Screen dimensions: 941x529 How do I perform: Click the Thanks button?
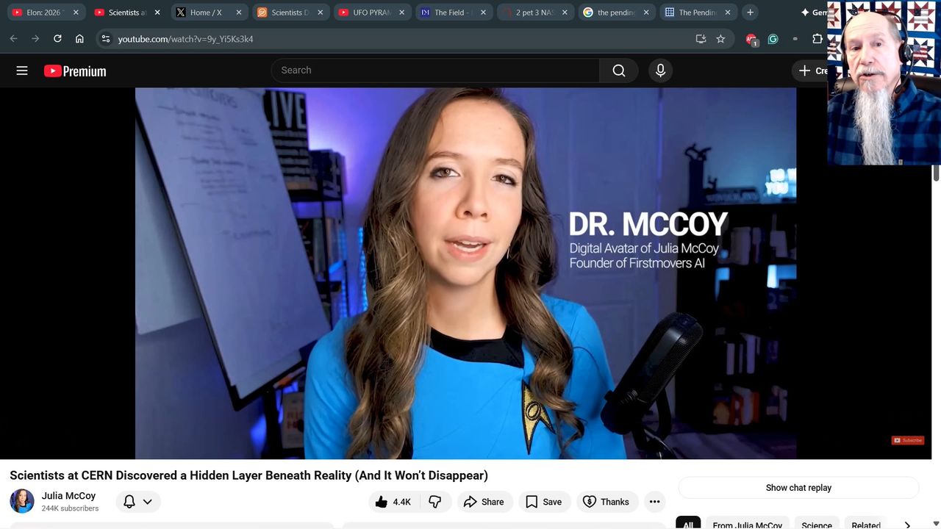point(606,502)
